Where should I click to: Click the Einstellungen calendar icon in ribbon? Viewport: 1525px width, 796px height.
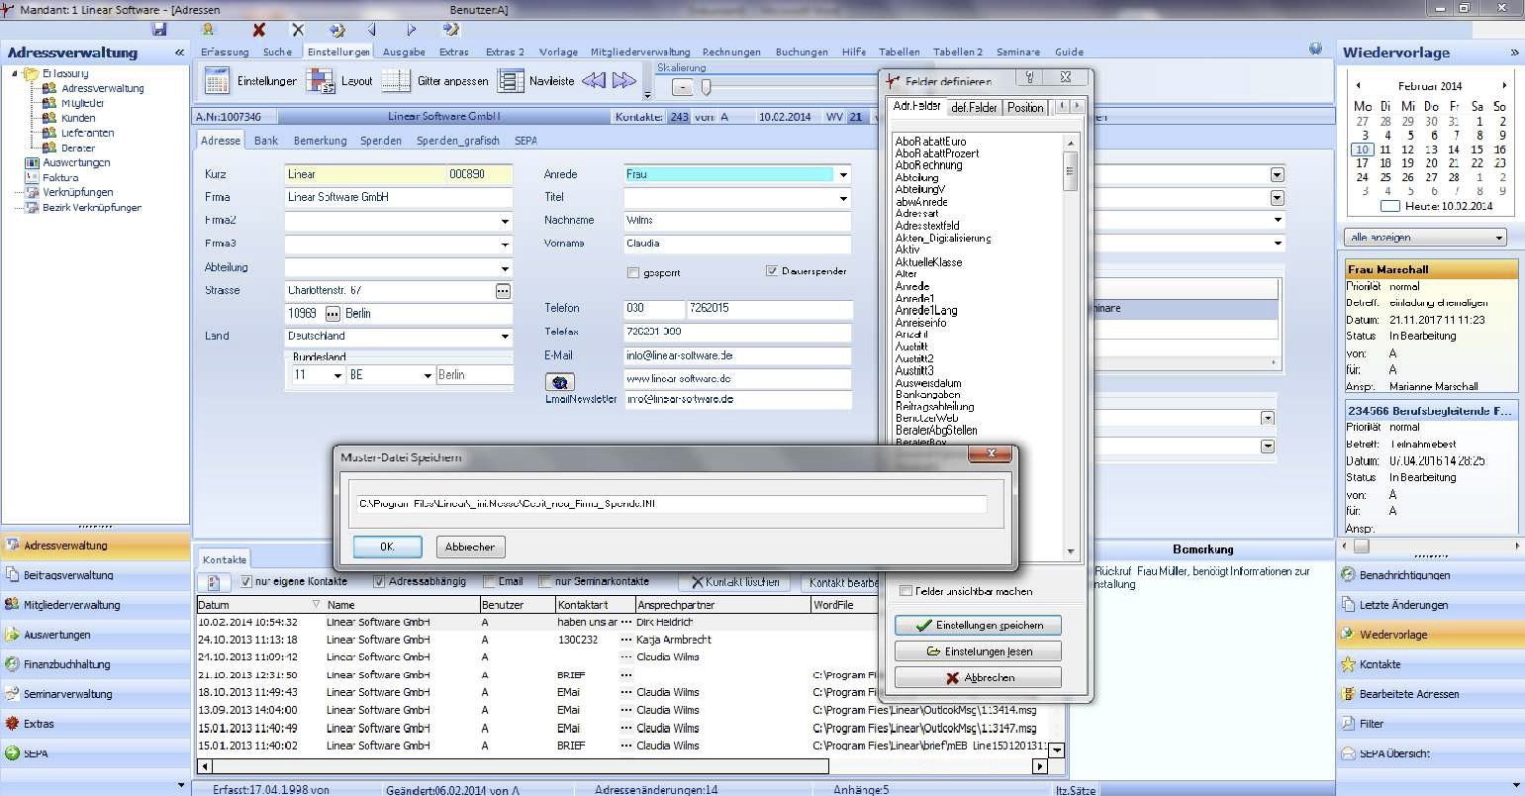pyautogui.click(x=217, y=81)
